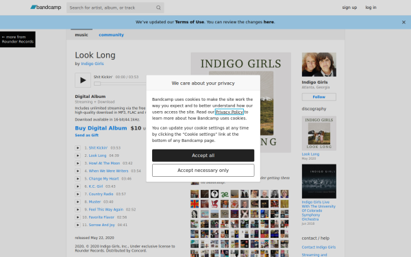Open Look Long discography cover thumbnail
The width and height of the screenshot is (411, 257).
pos(319,133)
